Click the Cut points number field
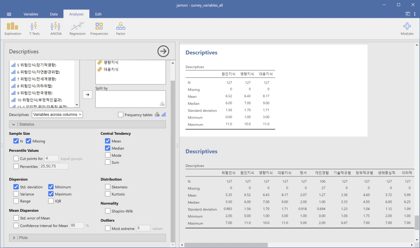The image size is (420, 248). pyautogui.click(x=52, y=158)
